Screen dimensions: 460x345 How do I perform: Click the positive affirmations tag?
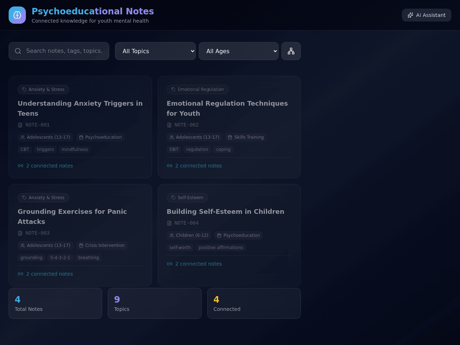click(221, 248)
